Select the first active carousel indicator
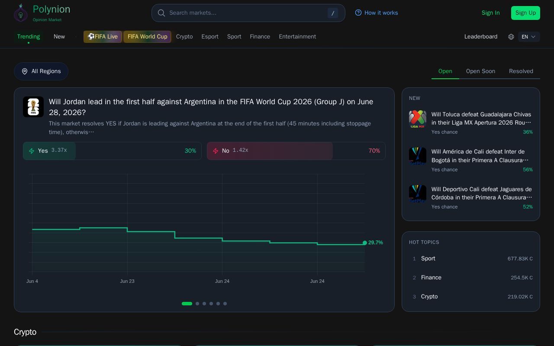This screenshot has width=554, height=346. pyautogui.click(x=187, y=304)
